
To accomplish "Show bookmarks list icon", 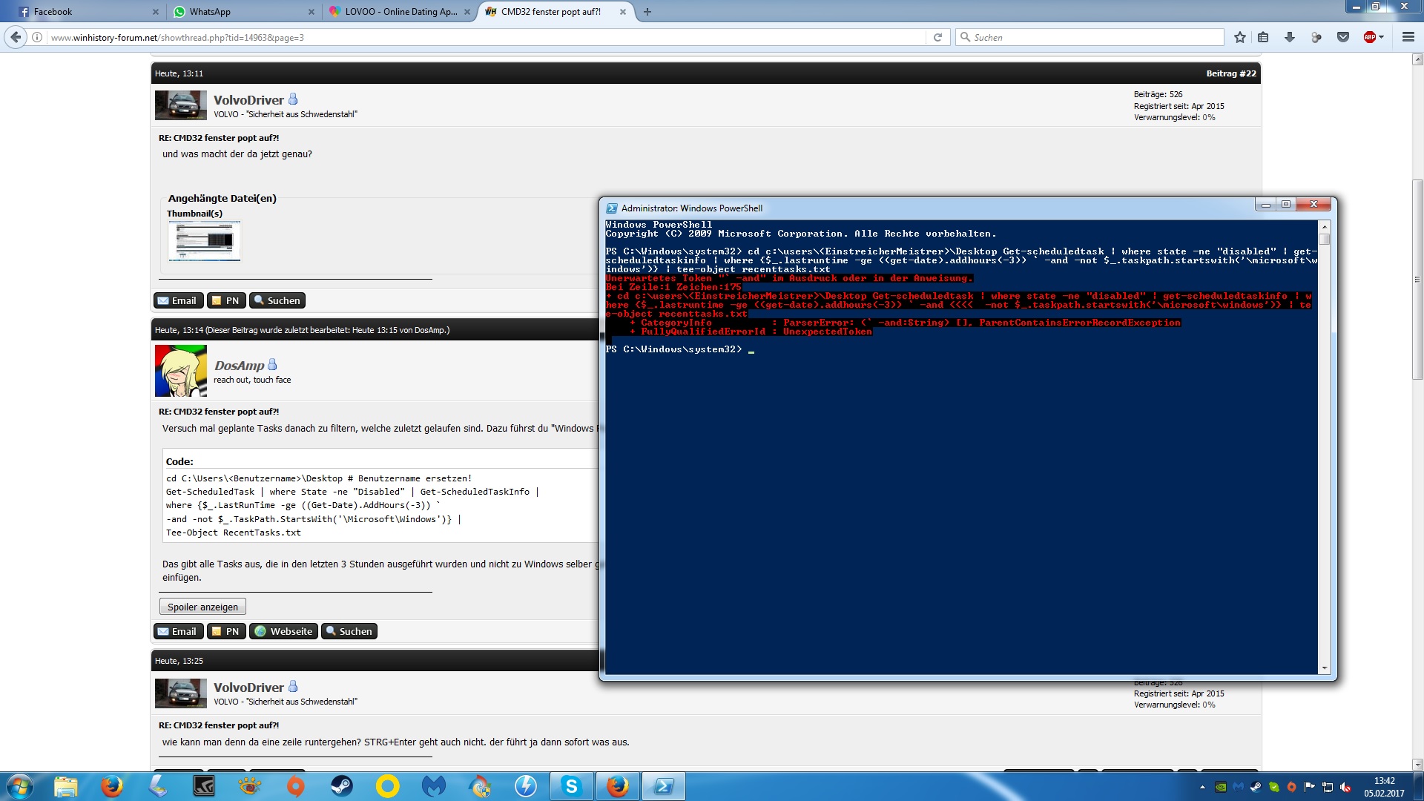I will click(x=1263, y=37).
